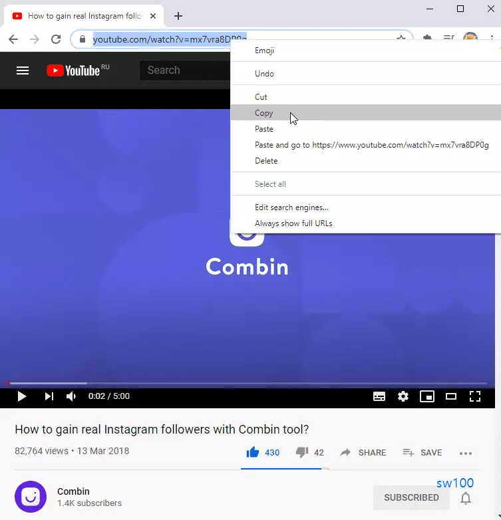This screenshot has height=520, width=501.
Task: Click the SHARE button
Action: (363, 453)
